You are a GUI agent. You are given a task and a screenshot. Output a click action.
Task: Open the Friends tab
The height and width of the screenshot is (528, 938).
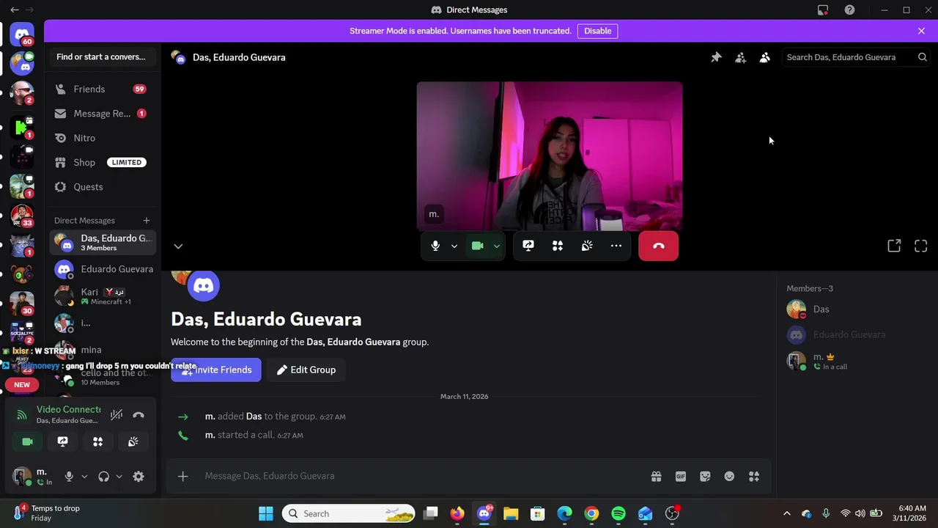coord(103,89)
